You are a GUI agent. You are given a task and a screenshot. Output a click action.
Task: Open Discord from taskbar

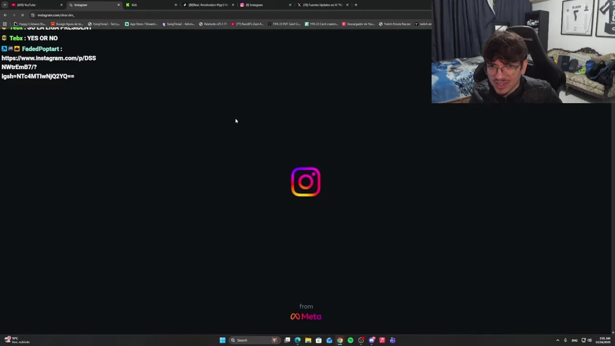pos(371,340)
